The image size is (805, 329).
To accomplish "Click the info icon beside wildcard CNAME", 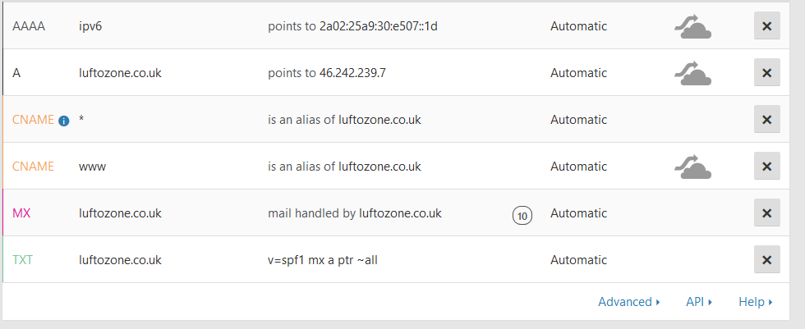I will click(x=63, y=121).
